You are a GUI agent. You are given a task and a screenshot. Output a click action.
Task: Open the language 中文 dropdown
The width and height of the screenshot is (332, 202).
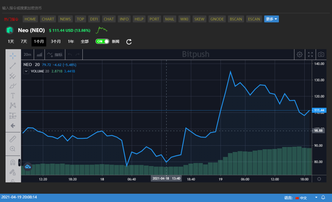306,198
